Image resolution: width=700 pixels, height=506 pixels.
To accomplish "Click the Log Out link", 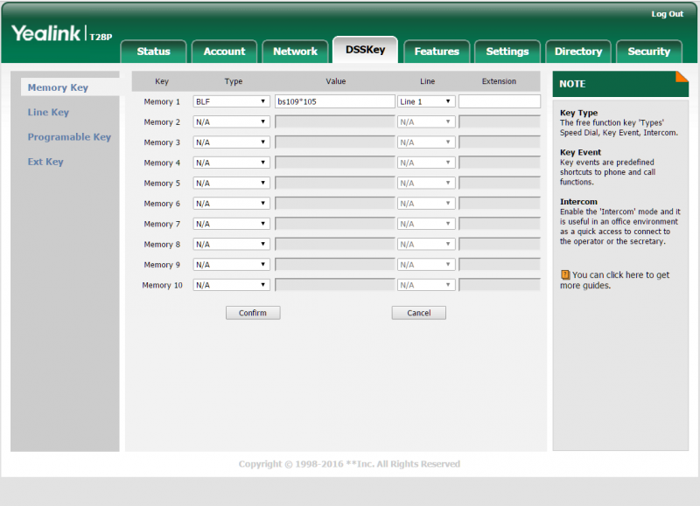I will [x=667, y=14].
